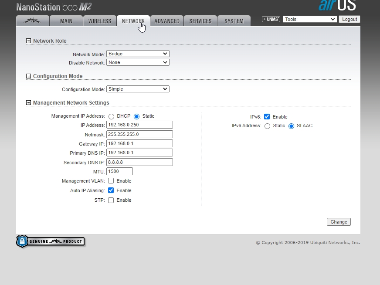Image resolution: width=380 pixels, height=285 pixels.
Task: Click the Ubiquiti copyright text
Action: pos(308,243)
